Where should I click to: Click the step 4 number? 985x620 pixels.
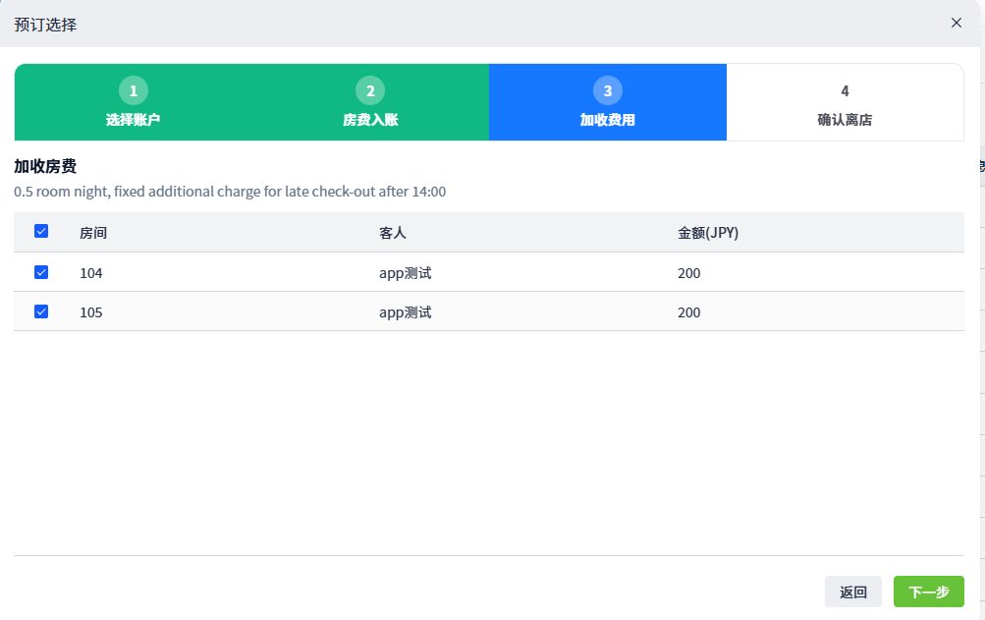click(x=845, y=91)
